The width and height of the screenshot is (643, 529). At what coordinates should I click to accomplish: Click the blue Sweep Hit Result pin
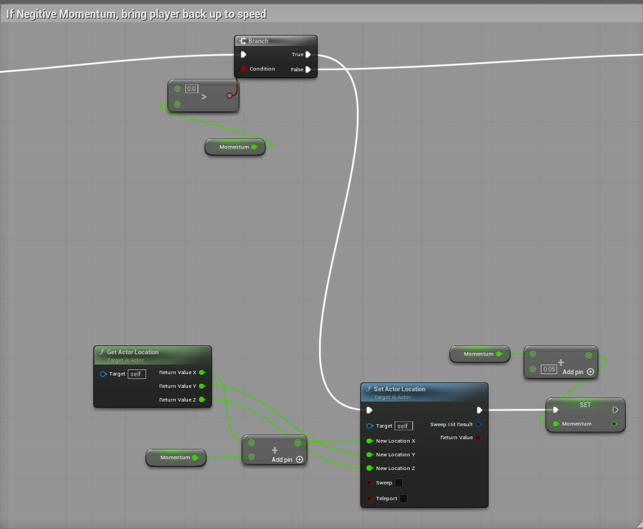[478, 424]
